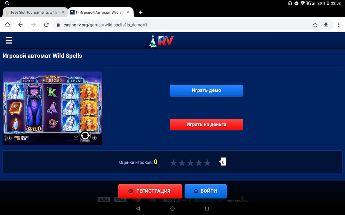Click the Оценка игроков label
This screenshot has height=215, width=345.
pyautogui.click(x=136, y=162)
